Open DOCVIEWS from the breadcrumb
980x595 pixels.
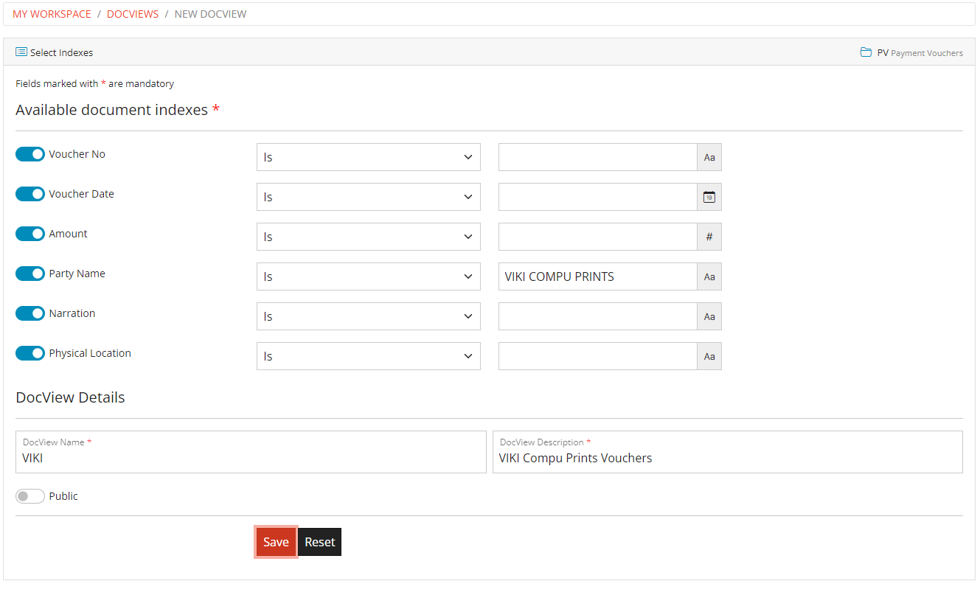click(133, 13)
